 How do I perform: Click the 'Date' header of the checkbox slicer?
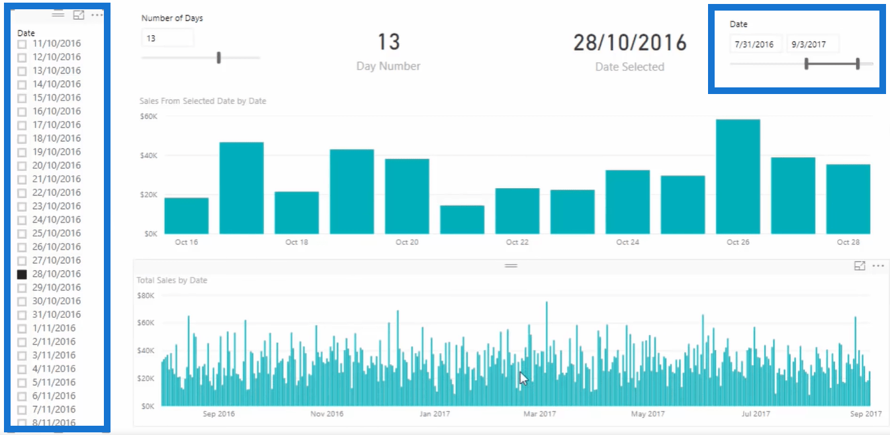coord(26,32)
